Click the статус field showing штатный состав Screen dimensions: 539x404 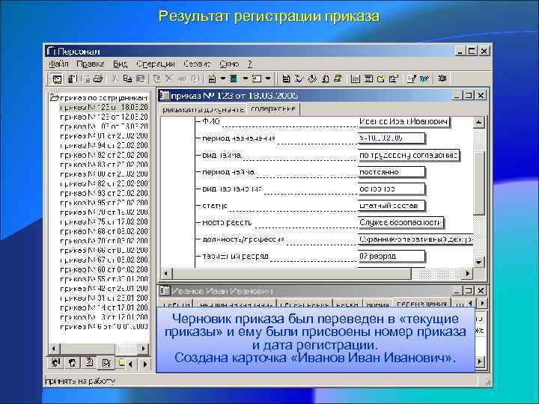392,206
